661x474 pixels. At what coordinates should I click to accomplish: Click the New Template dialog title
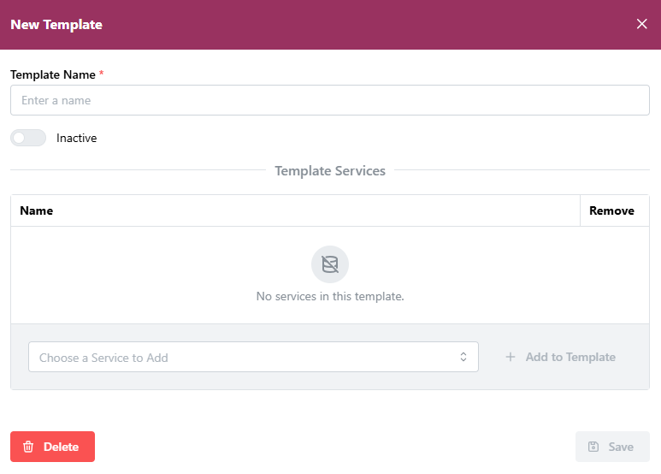point(56,25)
